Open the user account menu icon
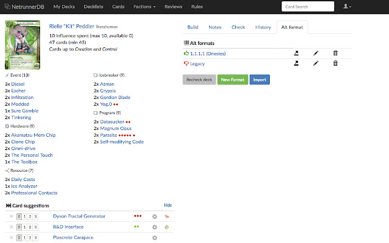This screenshot has height=243, width=389. (347, 7)
